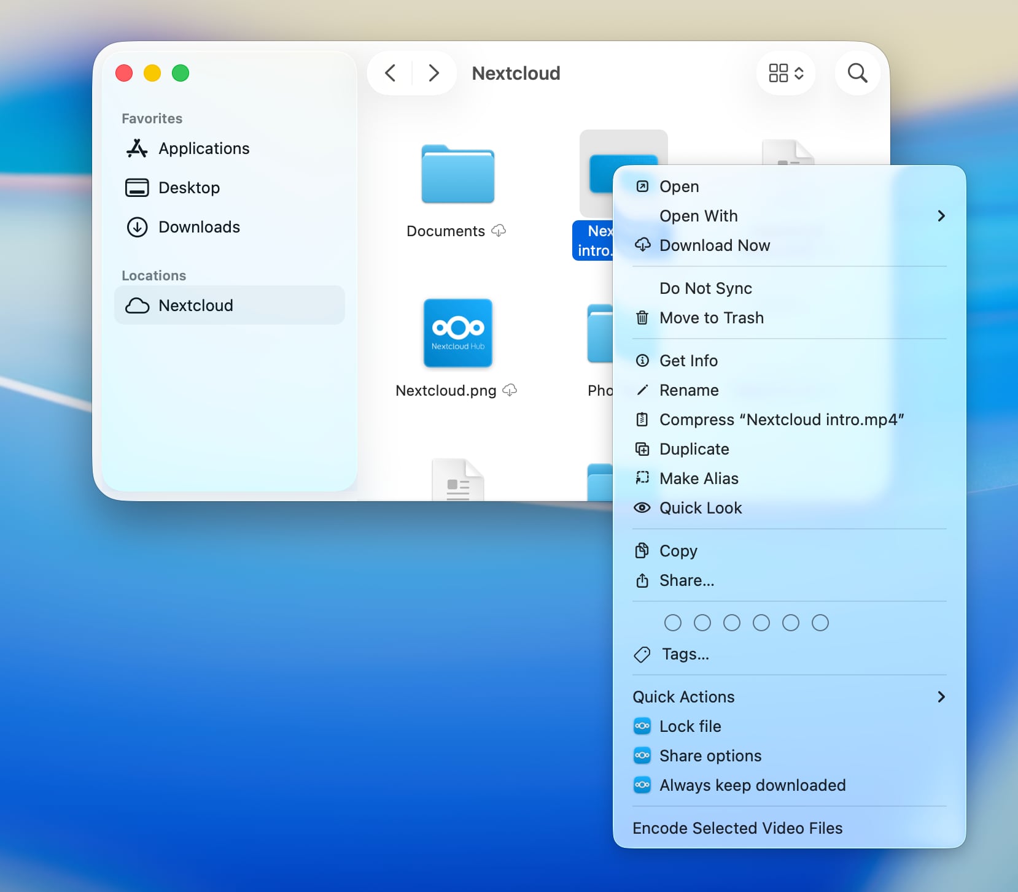Select Downloads in the Favorites sidebar
Screen dimensions: 1018x892
click(x=199, y=227)
